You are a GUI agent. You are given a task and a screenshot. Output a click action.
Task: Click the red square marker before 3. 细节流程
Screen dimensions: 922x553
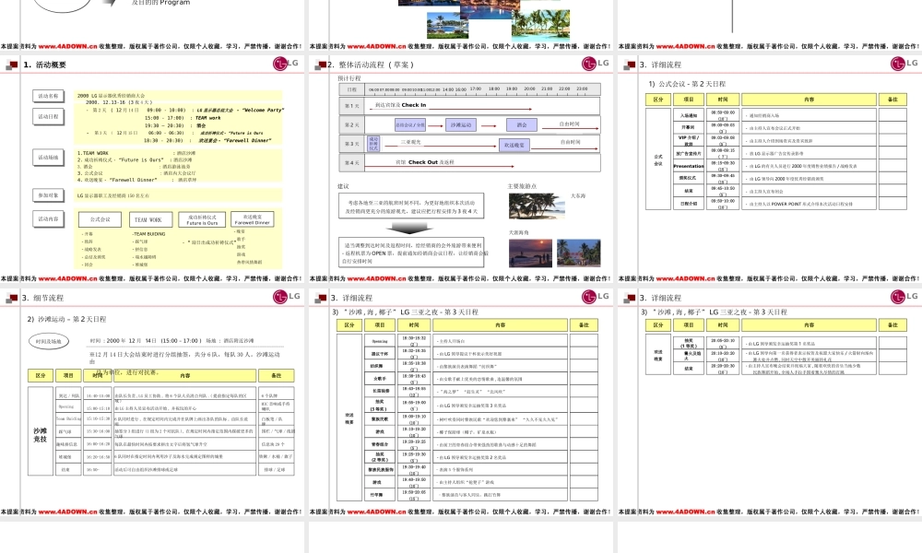pyautogui.click(x=14, y=296)
